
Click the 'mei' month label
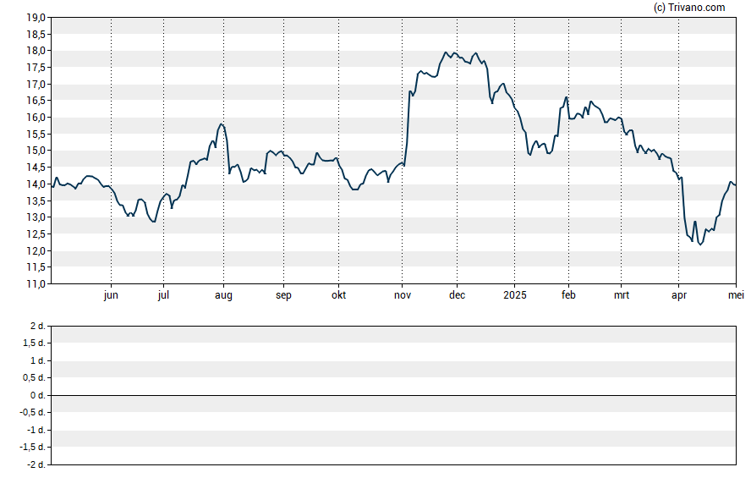coord(736,295)
